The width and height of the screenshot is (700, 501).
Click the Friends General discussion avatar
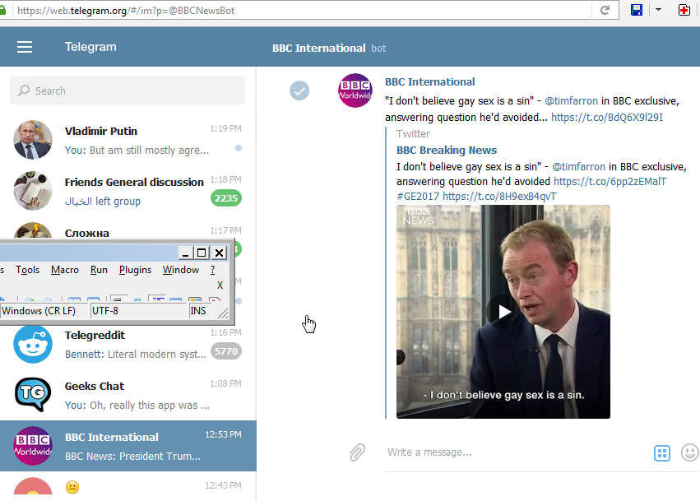pyautogui.click(x=33, y=191)
